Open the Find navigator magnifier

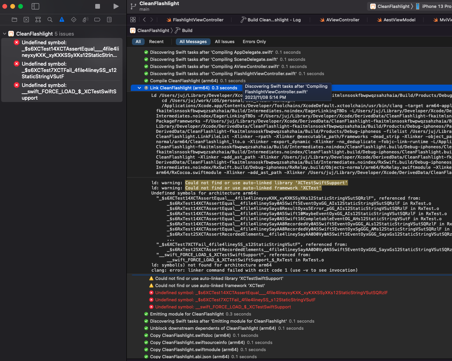pyautogui.click(x=50, y=20)
